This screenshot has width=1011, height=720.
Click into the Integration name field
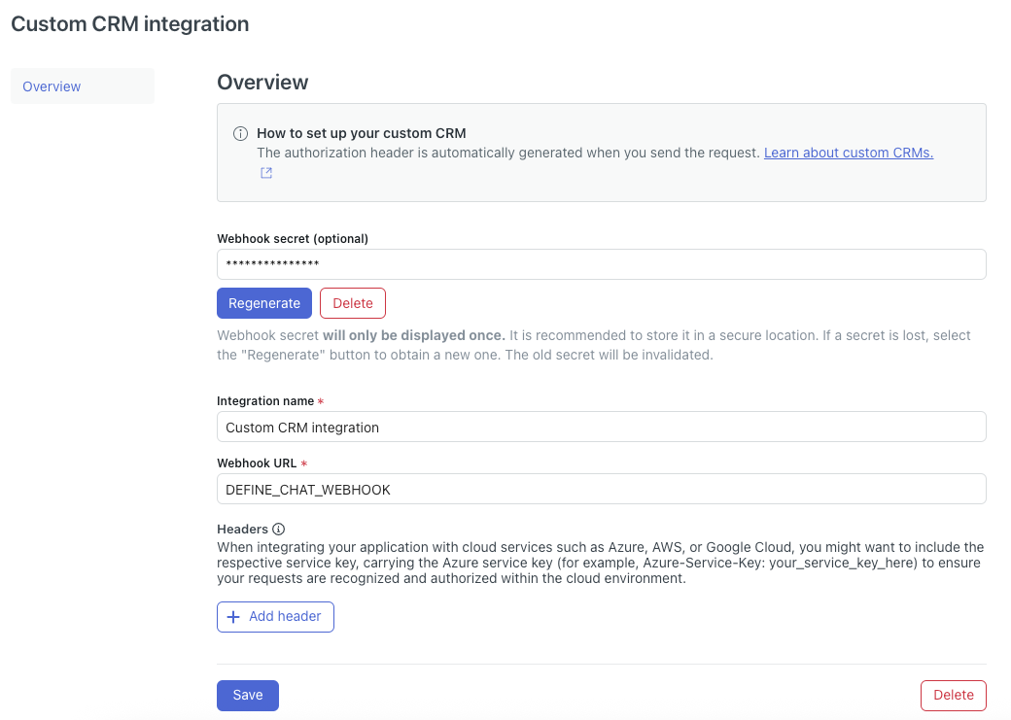pos(601,427)
